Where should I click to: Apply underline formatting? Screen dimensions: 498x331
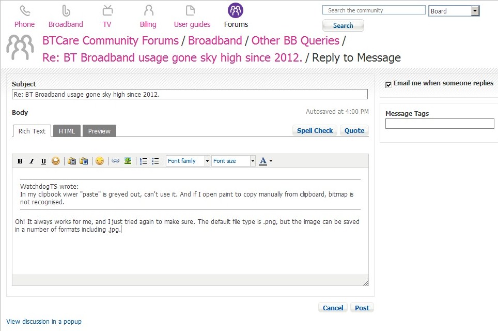coord(44,161)
